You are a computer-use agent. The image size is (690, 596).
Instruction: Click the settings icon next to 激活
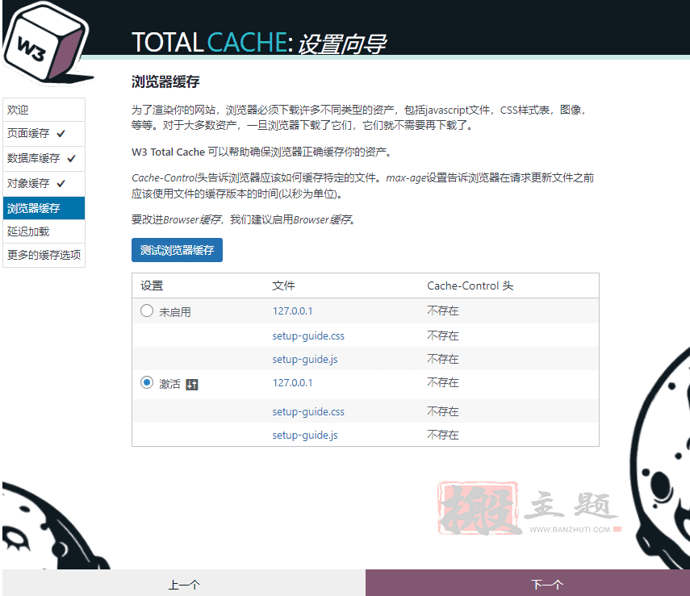pos(192,385)
